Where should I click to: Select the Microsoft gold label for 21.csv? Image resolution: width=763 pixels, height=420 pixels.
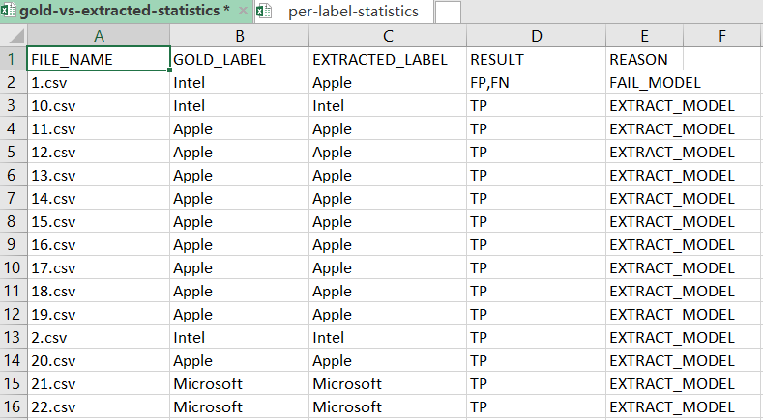pyautogui.click(x=240, y=383)
